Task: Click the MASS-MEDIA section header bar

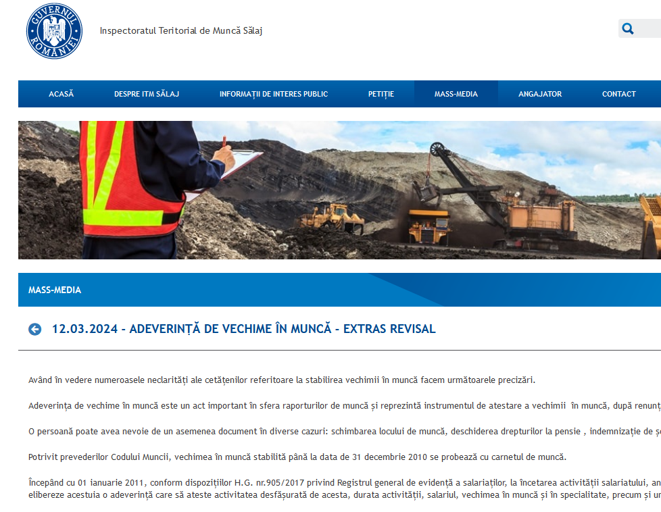Action: click(339, 290)
